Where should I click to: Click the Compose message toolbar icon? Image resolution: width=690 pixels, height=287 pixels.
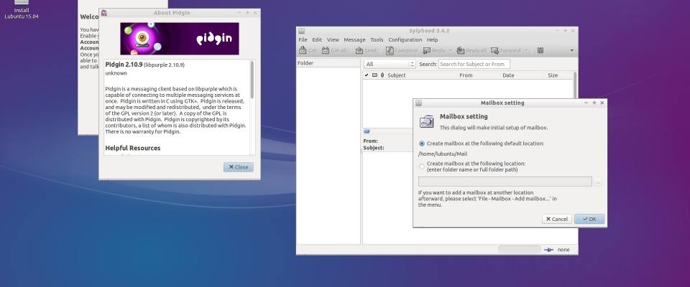[390, 50]
